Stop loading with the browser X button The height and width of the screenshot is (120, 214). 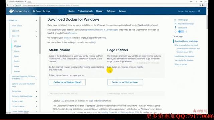pos(13,5)
